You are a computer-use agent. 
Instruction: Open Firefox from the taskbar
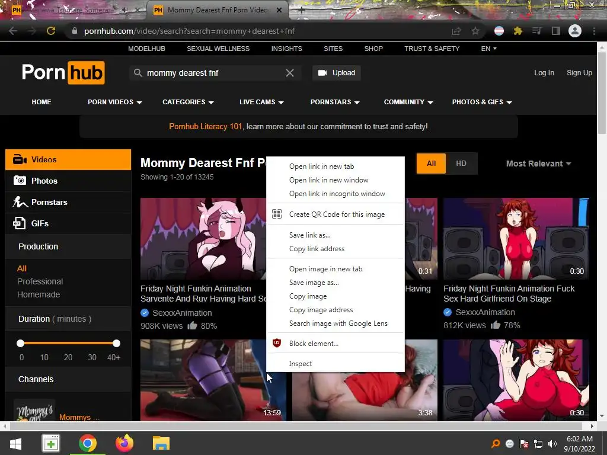pos(124,443)
